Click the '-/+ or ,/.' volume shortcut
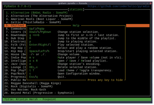 pos(37,54)
